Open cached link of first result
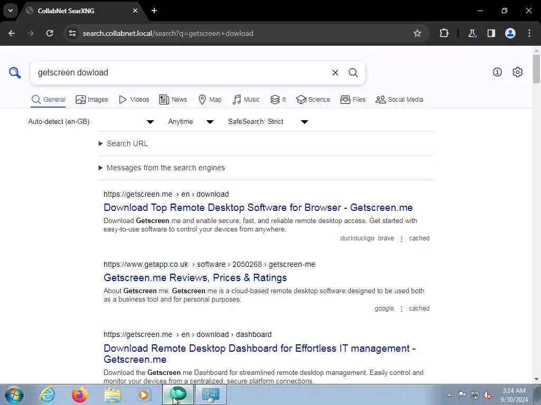541x405 pixels. pos(419,238)
